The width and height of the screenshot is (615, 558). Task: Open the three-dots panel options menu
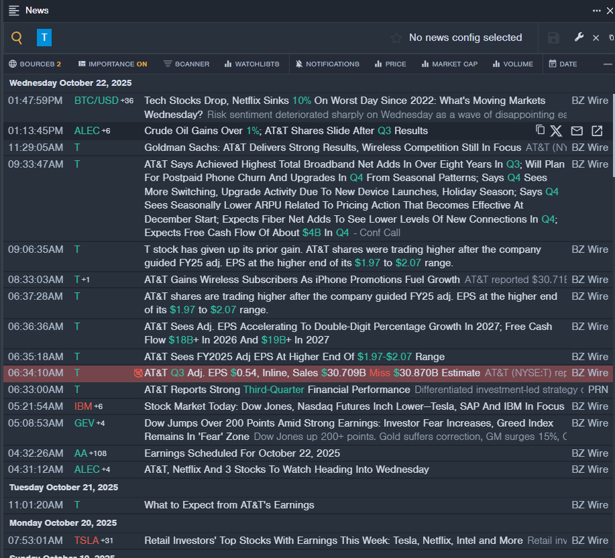[x=596, y=11]
